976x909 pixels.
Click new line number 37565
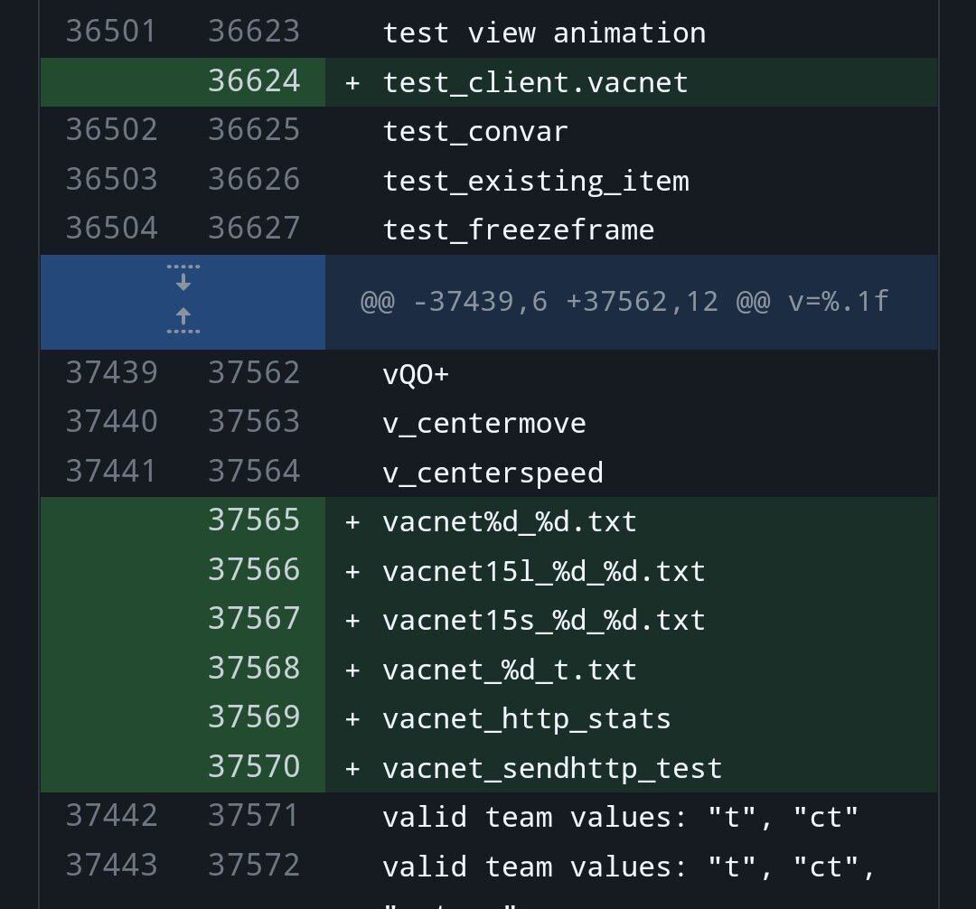[x=254, y=520]
